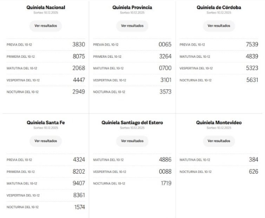This screenshot has height=218, width=265.
Task: Select Provincia Nocturna result 3573
Action: coord(165,92)
